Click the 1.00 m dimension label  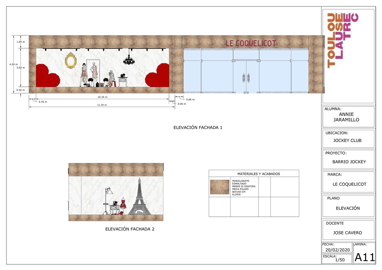[x=21, y=42]
